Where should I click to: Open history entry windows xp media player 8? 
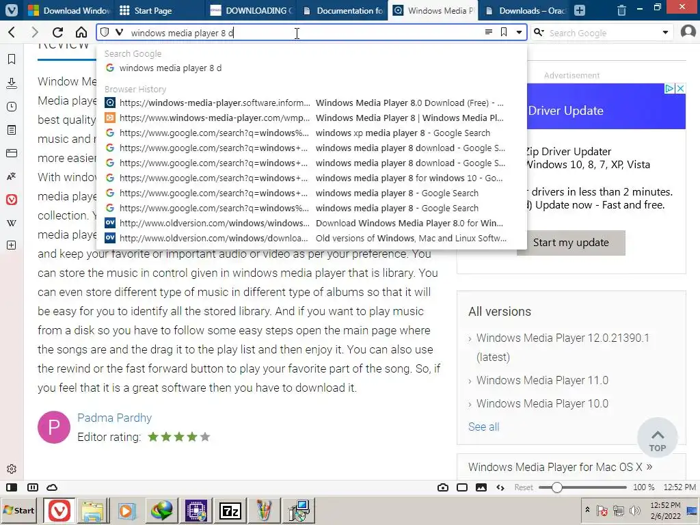[x=311, y=133]
